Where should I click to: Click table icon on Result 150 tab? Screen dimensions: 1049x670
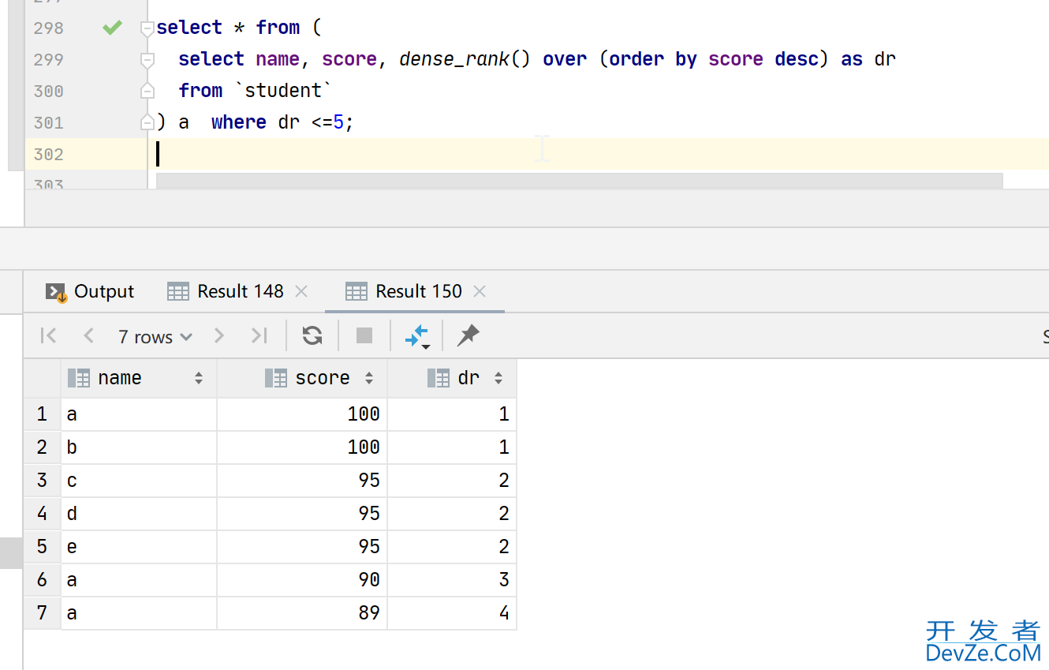point(357,292)
